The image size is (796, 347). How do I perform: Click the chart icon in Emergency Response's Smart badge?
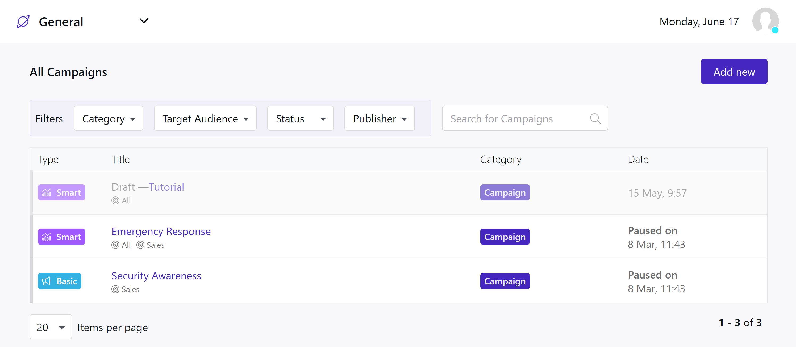coord(47,237)
